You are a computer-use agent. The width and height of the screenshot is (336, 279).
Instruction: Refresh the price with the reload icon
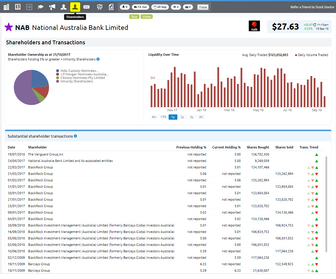tap(315, 25)
